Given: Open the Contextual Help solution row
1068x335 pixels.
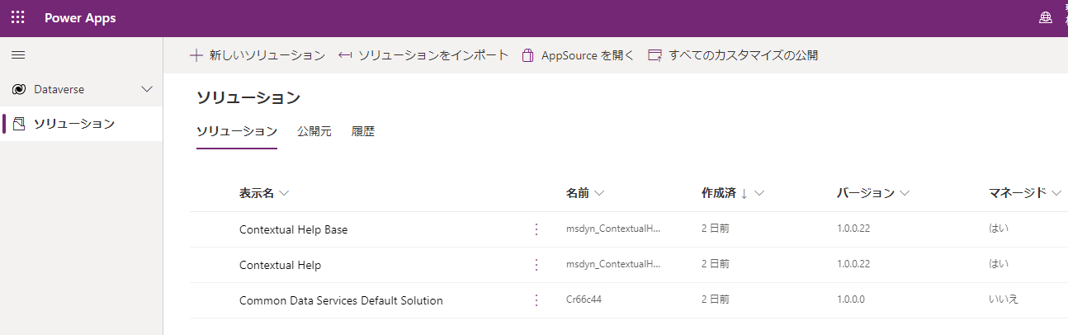Looking at the screenshot, I should point(280,266).
